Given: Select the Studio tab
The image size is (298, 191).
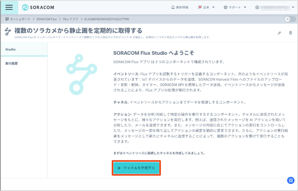Looking at the screenshot, I should point(24,49).
